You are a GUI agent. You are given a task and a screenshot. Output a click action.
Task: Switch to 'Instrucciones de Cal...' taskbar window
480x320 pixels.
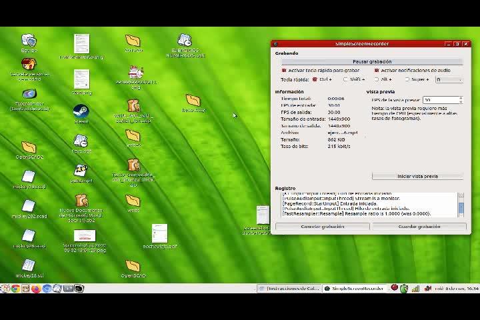coord(290,289)
